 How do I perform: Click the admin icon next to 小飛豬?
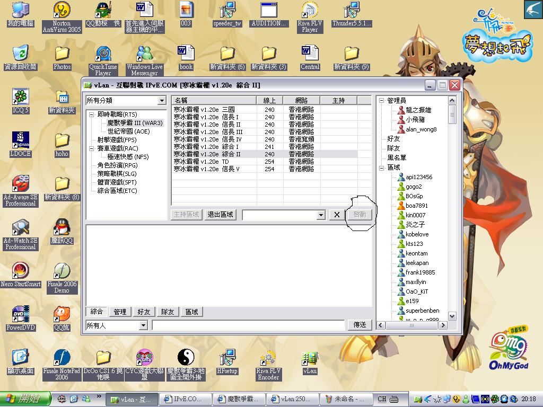click(401, 120)
